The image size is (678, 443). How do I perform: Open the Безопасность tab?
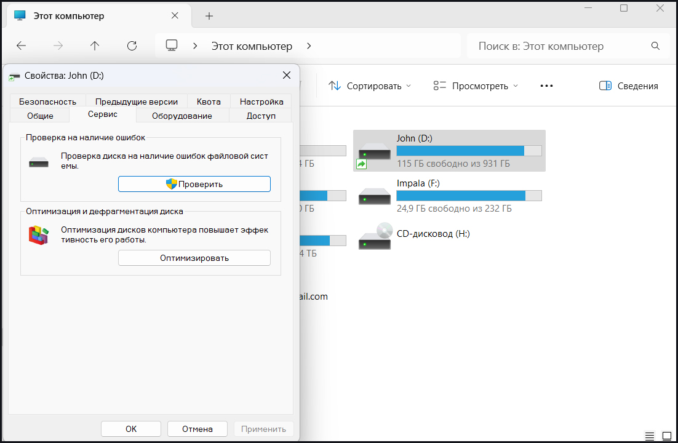(x=47, y=102)
